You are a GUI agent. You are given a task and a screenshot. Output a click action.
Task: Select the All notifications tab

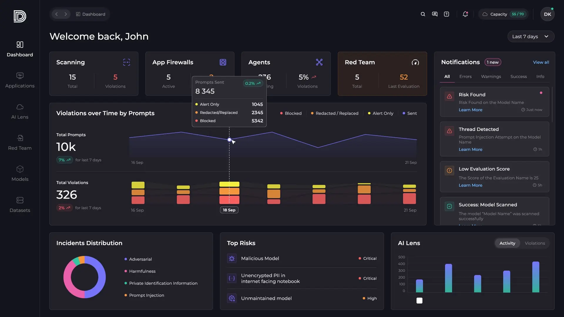[447, 77]
